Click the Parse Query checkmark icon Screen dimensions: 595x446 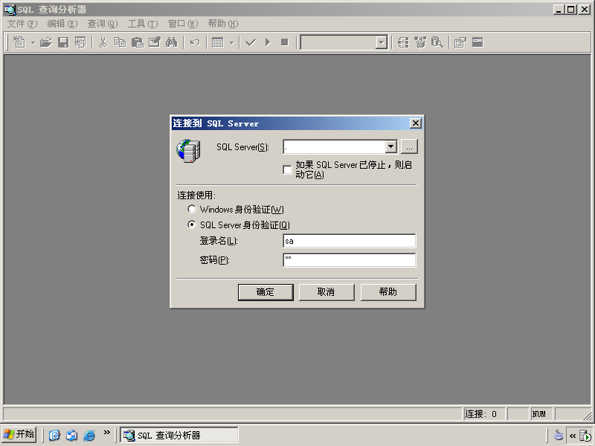251,42
